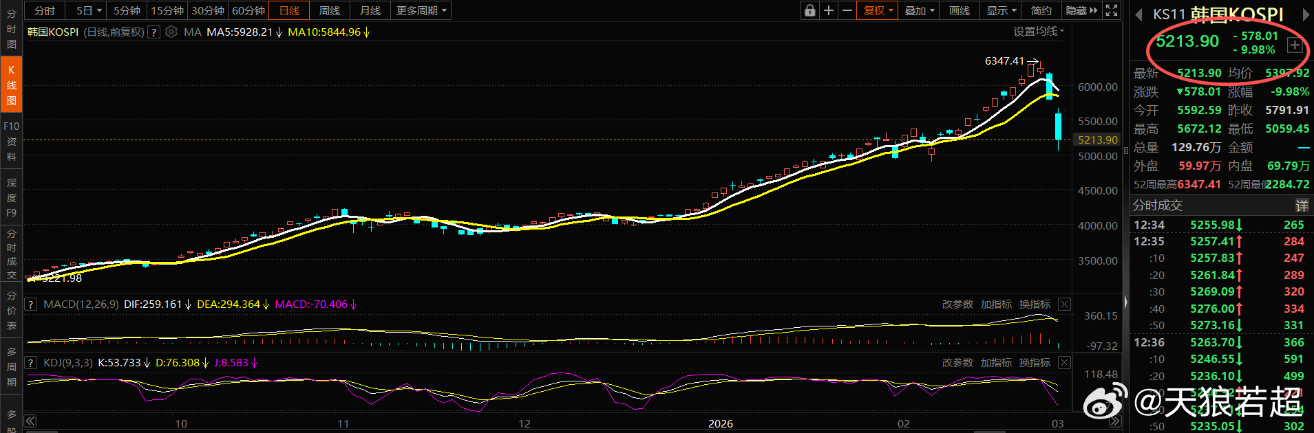Select 日线 daily period tab
This screenshot has width=1314, height=433.
(289, 10)
